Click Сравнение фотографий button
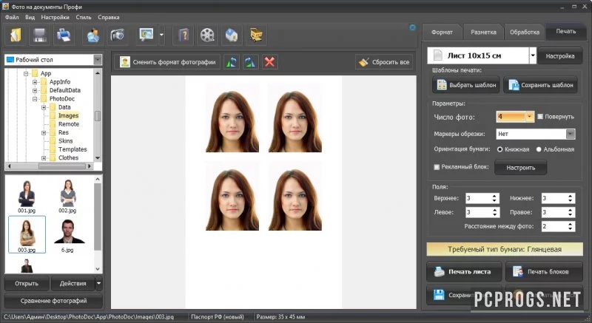The height and width of the screenshot is (323, 592). (53, 301)
